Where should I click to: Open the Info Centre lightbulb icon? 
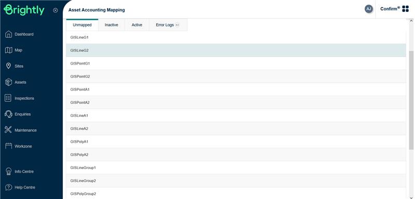[8, 171]
